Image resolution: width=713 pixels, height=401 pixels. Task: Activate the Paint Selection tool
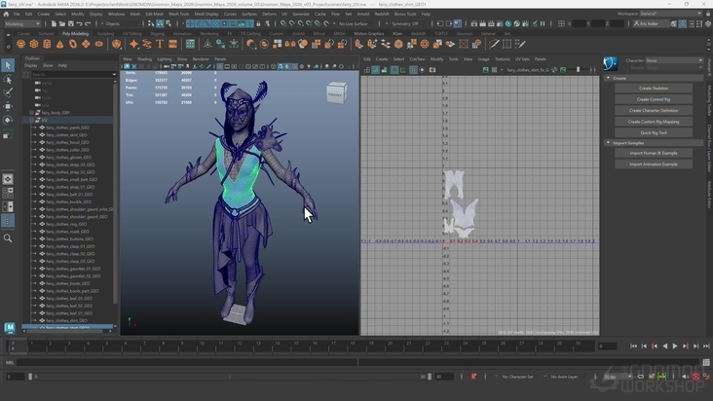tap(8, 92)
